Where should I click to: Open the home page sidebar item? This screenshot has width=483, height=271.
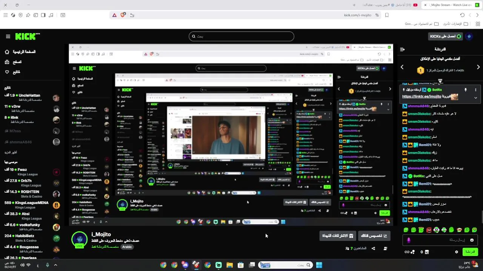tap(20, 52)
